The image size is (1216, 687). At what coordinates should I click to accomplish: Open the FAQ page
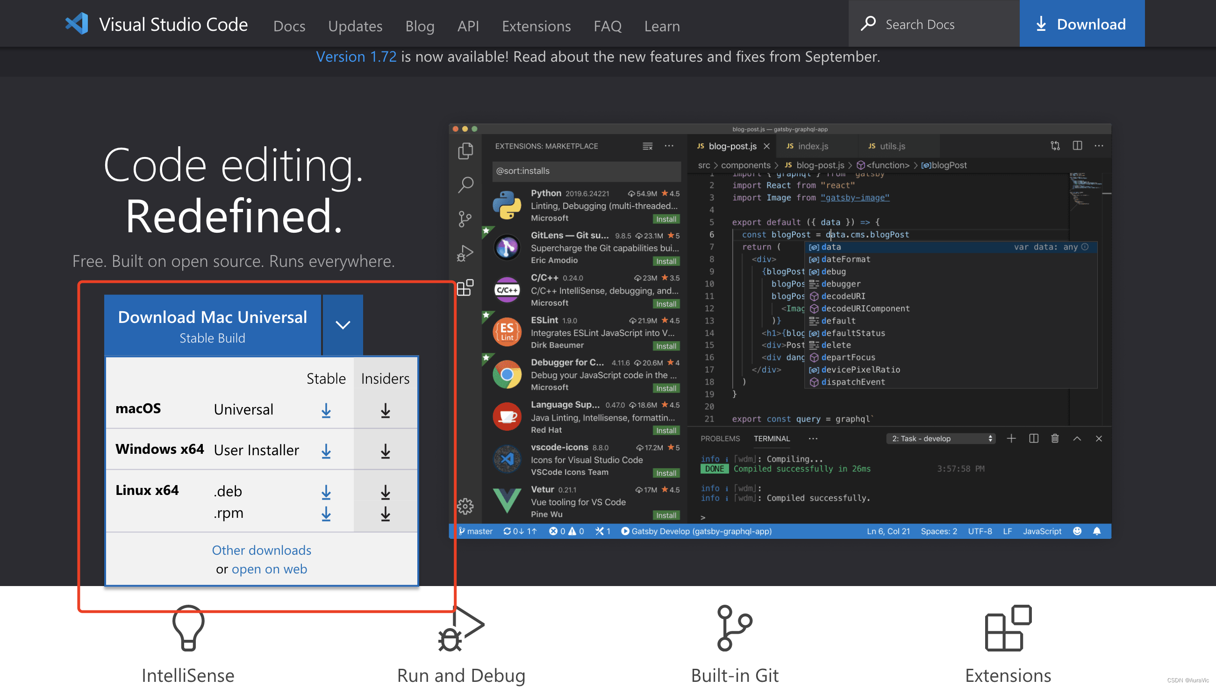tap(608, 26)
